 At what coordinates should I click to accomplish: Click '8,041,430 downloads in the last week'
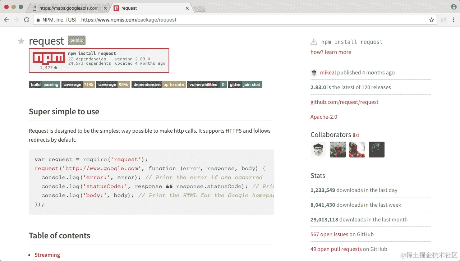click(x=356, y=205)
